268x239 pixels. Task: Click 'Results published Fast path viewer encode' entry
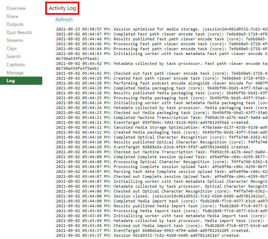tap(162, 39)
